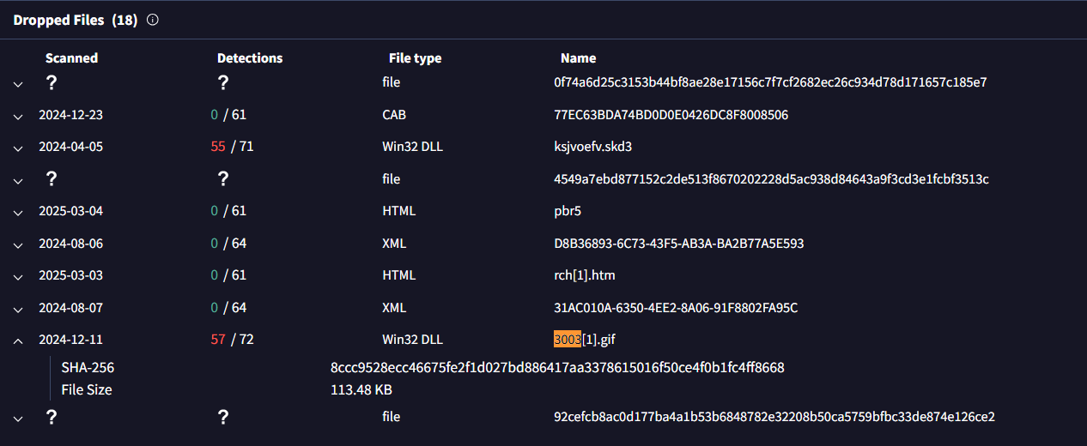Click the Name column header
Viewport: 1087px width, 446px height.
pyautogui.click(x=578, y=58)
